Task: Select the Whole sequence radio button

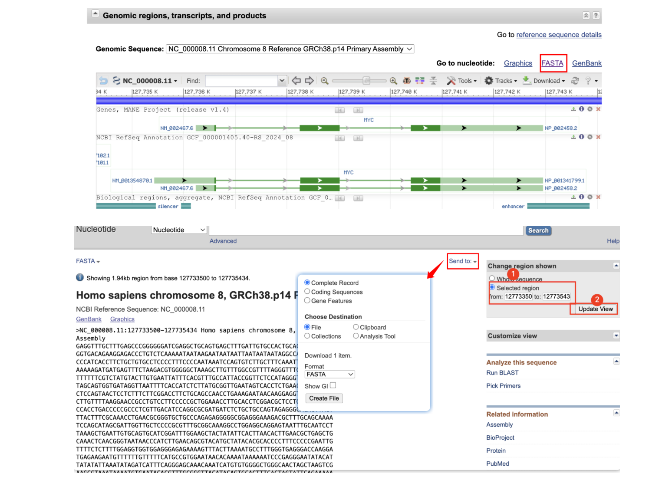Action: [492, 279]
